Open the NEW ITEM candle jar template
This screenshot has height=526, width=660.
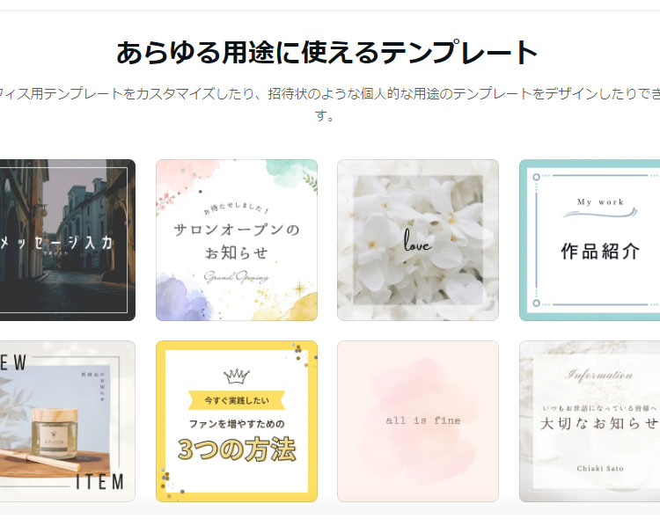(68, 421)
